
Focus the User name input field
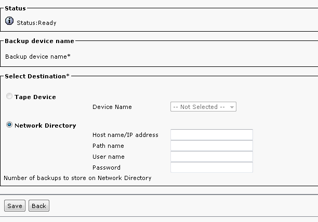[x=211, y=157]
